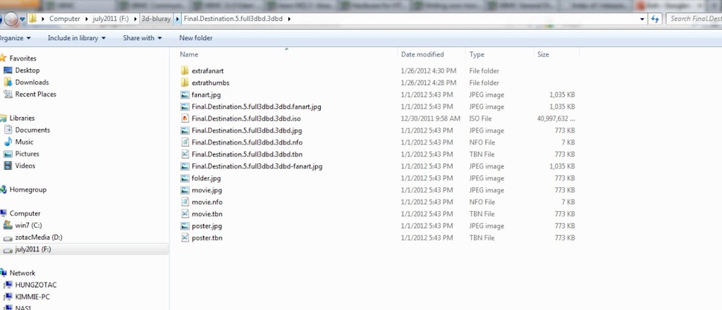The width and height of the screenshot is (722, 310).
Task: Click in the Search Final.Dest search box
Action: pyautogui.click(x=694, y=19)
